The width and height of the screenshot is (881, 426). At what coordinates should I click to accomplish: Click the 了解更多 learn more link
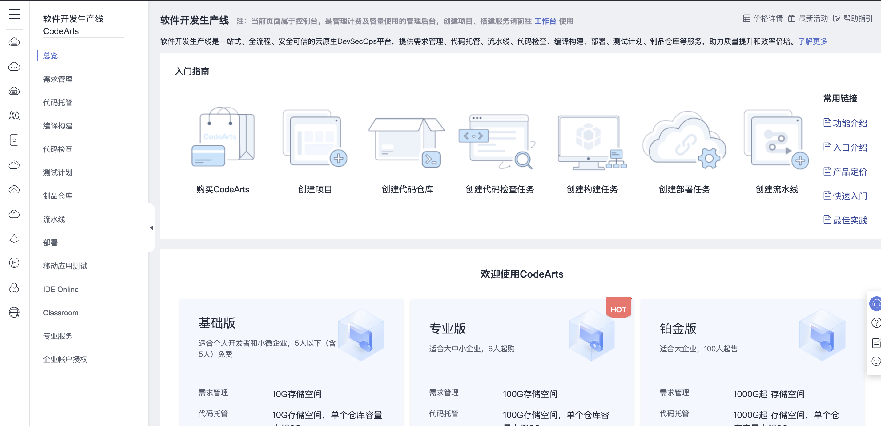[x=812, y=41]
